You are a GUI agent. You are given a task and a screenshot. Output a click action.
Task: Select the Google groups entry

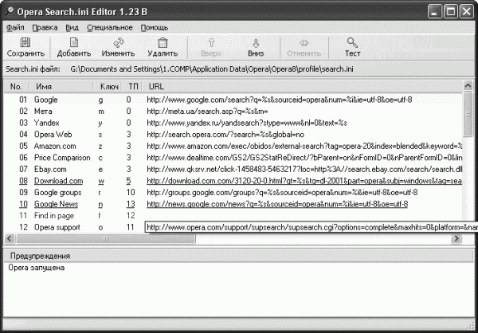[x=57, y=193]
